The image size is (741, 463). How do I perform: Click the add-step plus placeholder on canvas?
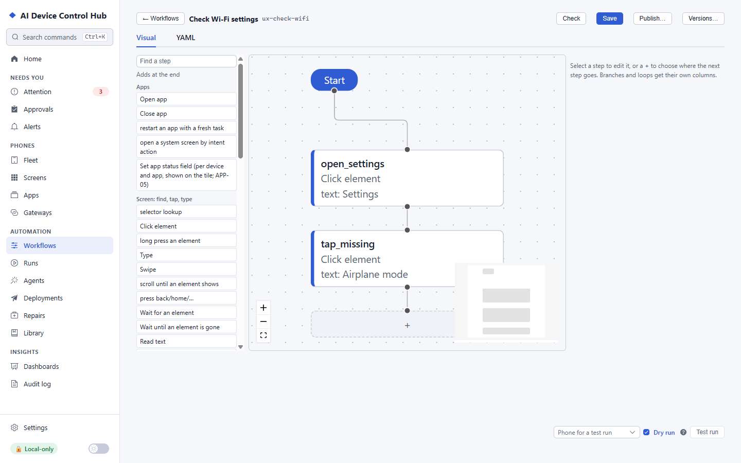coord(407,325)
